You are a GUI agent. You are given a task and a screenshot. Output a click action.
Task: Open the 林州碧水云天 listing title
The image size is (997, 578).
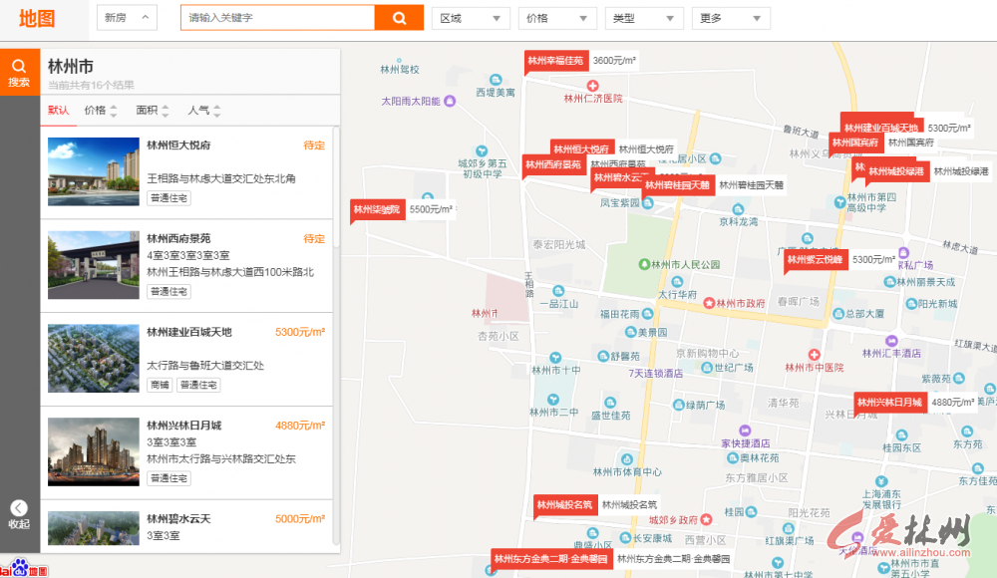coord(178,519)
